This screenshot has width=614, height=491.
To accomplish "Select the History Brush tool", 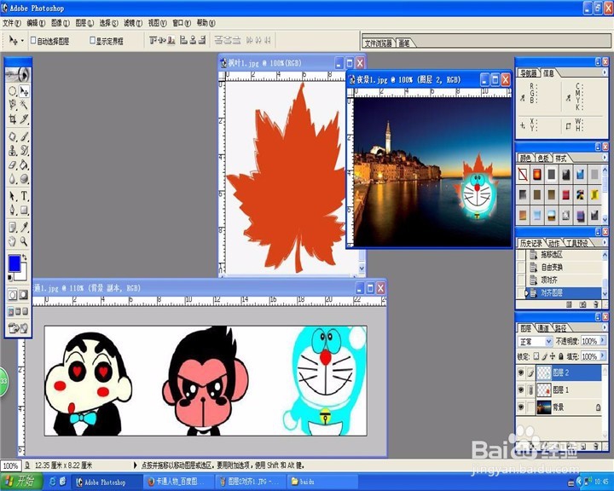I will pos(24,150).
